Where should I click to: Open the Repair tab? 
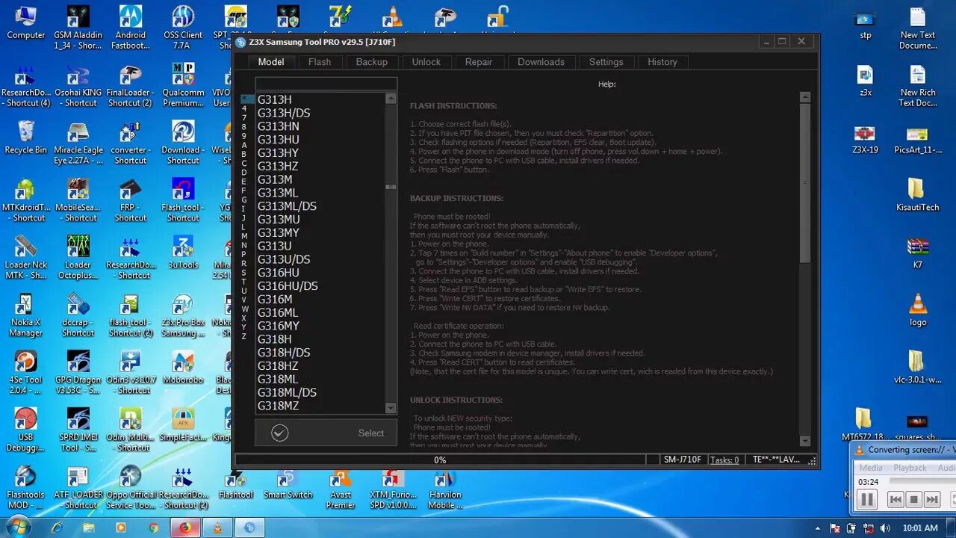[478, 62]
